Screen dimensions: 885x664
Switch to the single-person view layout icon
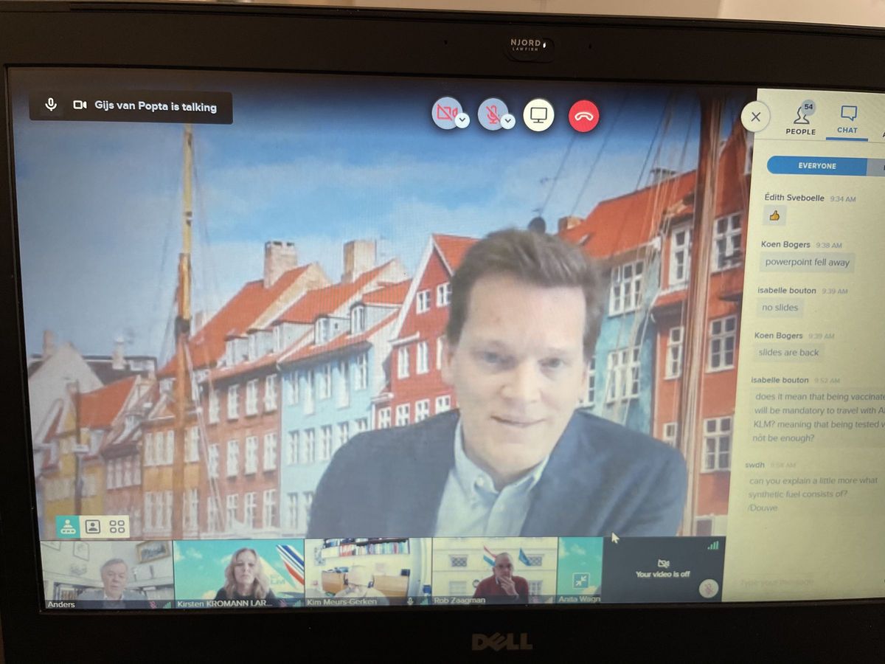93,526
